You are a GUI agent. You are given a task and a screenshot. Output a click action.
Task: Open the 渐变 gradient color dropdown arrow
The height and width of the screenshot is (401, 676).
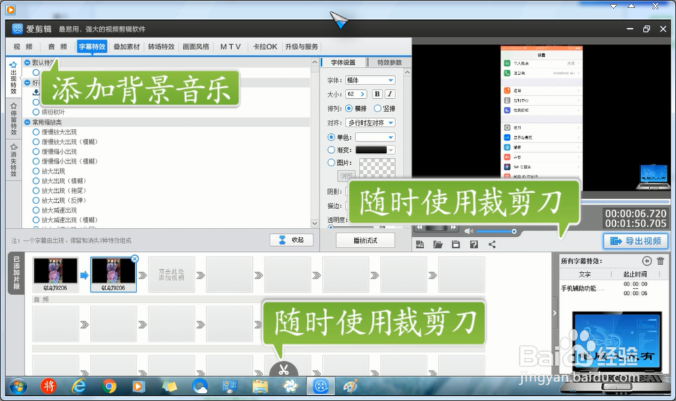[x=391, y=150]
